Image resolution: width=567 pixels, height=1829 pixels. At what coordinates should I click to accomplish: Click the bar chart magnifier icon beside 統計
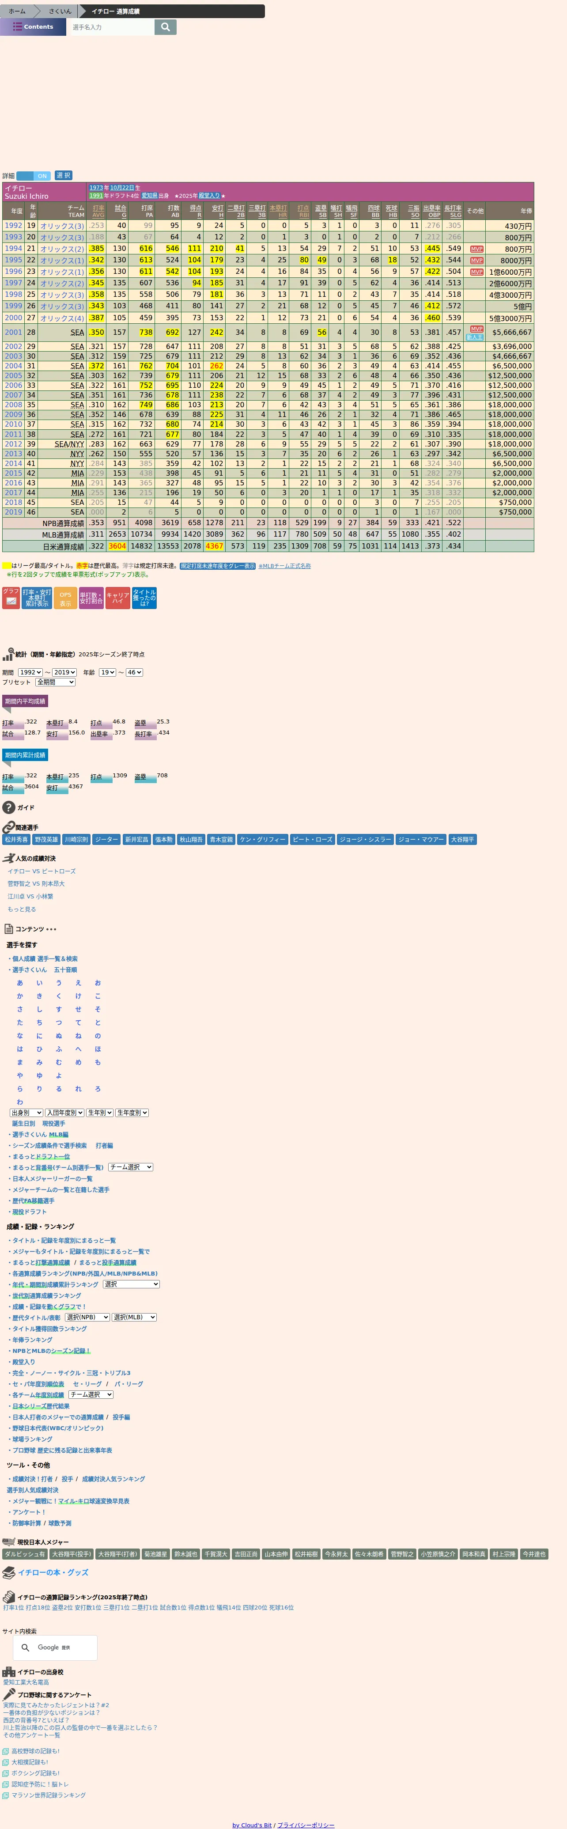pos(8,654)
